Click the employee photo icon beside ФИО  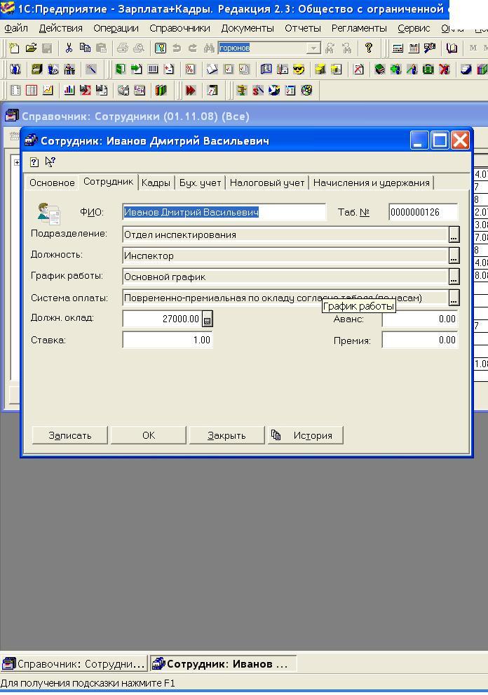pyautogui.click(x=49, y=213)
